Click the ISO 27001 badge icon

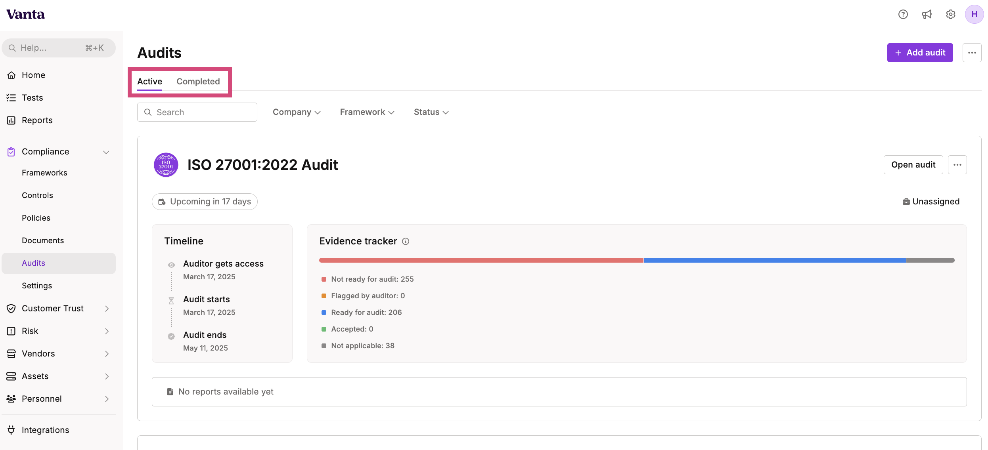pos(166,165)
